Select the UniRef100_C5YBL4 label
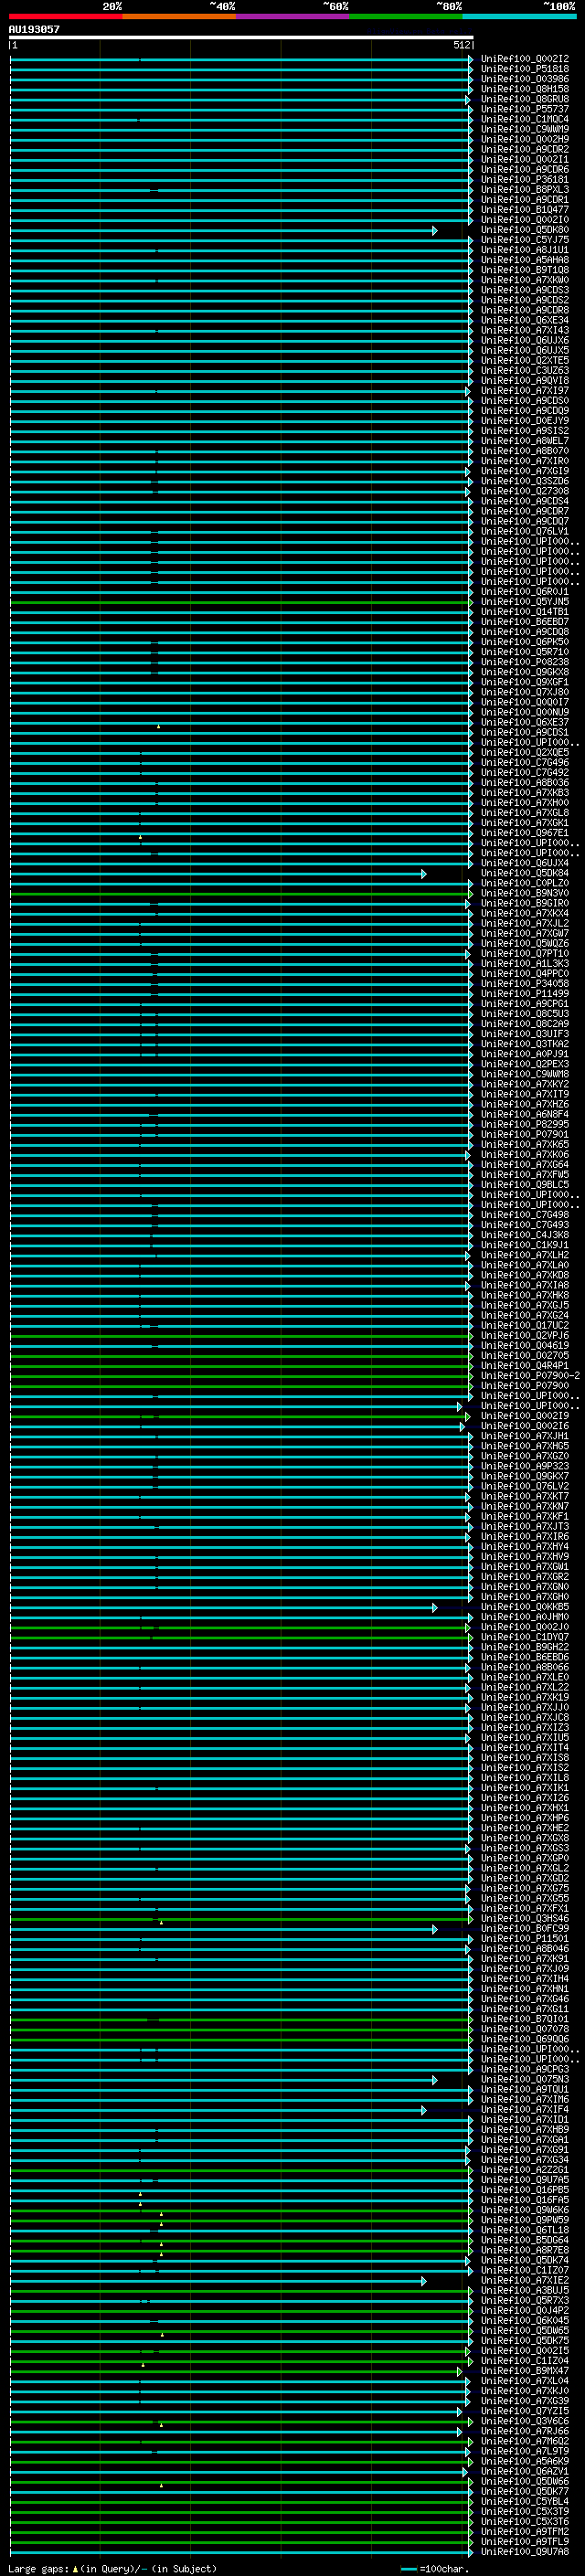 (525, 2501)
